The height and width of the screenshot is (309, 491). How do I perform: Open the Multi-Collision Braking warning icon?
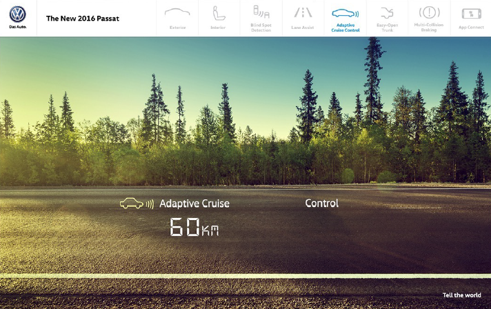coord(429,12)
